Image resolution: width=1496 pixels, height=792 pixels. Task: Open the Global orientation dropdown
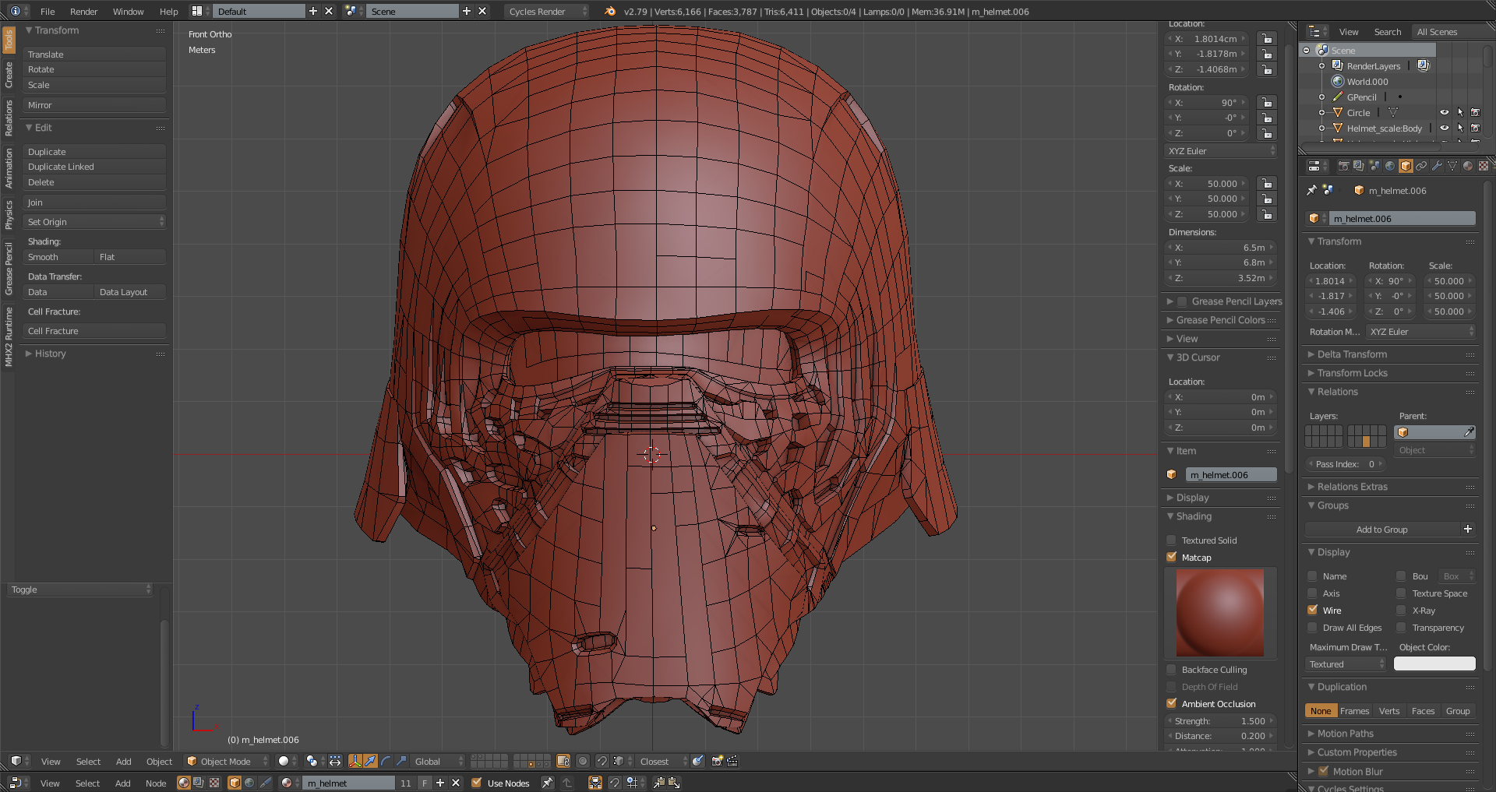pos(439,761)
